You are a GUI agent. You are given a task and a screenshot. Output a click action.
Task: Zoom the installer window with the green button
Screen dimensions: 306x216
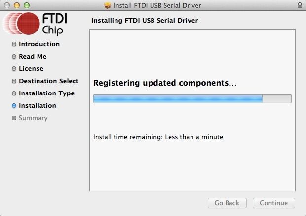[x=26, y=5]
